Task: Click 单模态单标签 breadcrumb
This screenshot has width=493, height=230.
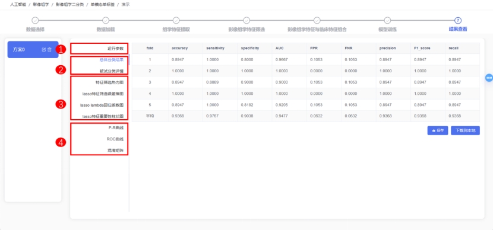Action: [x=103, y=5]
